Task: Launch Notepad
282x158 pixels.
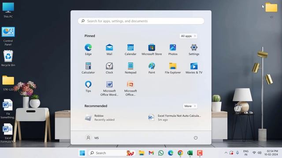Action: click(130, 68)
